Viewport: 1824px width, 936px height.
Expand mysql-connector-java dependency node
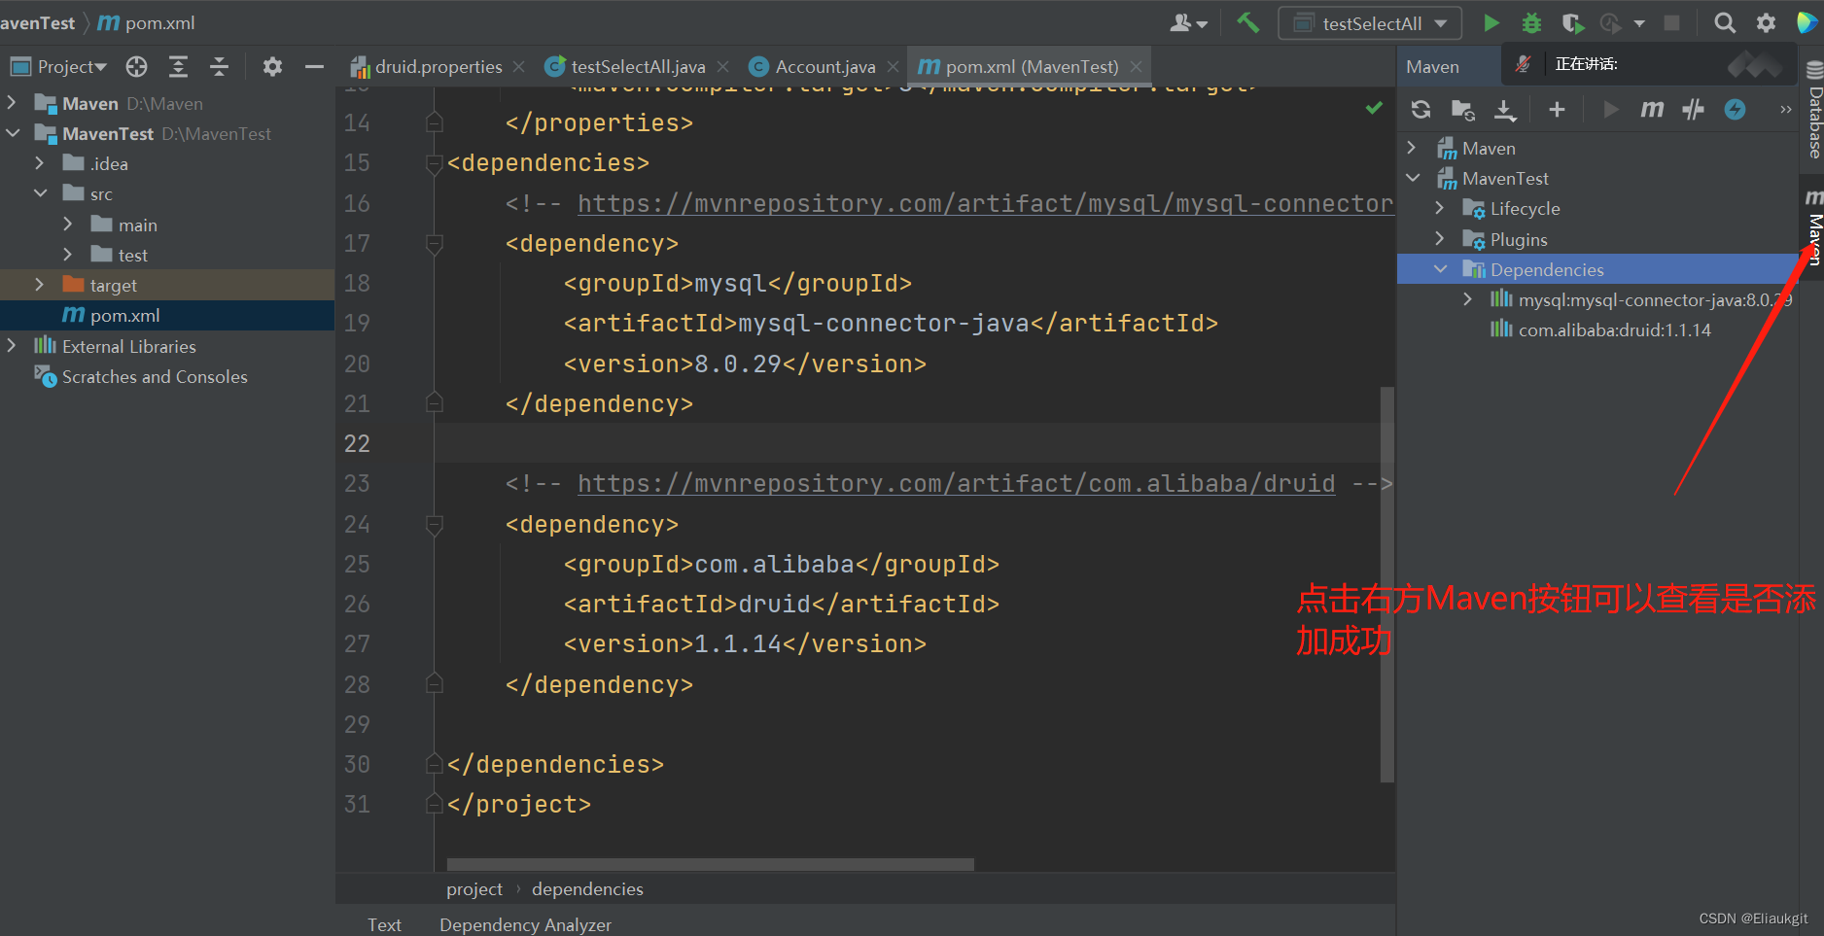(x=1467, y=299)
